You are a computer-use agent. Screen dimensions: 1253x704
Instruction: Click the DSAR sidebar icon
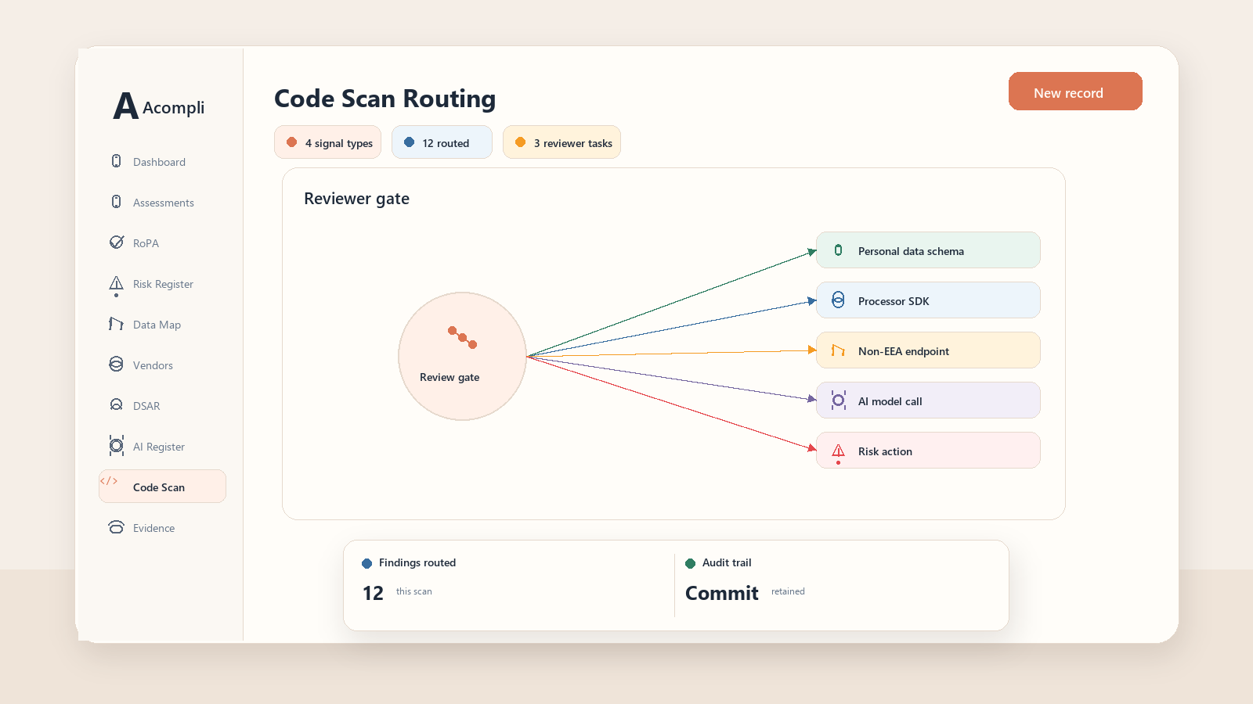[116, 404]
